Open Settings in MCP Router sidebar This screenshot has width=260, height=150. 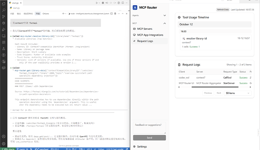pos(140,147)
